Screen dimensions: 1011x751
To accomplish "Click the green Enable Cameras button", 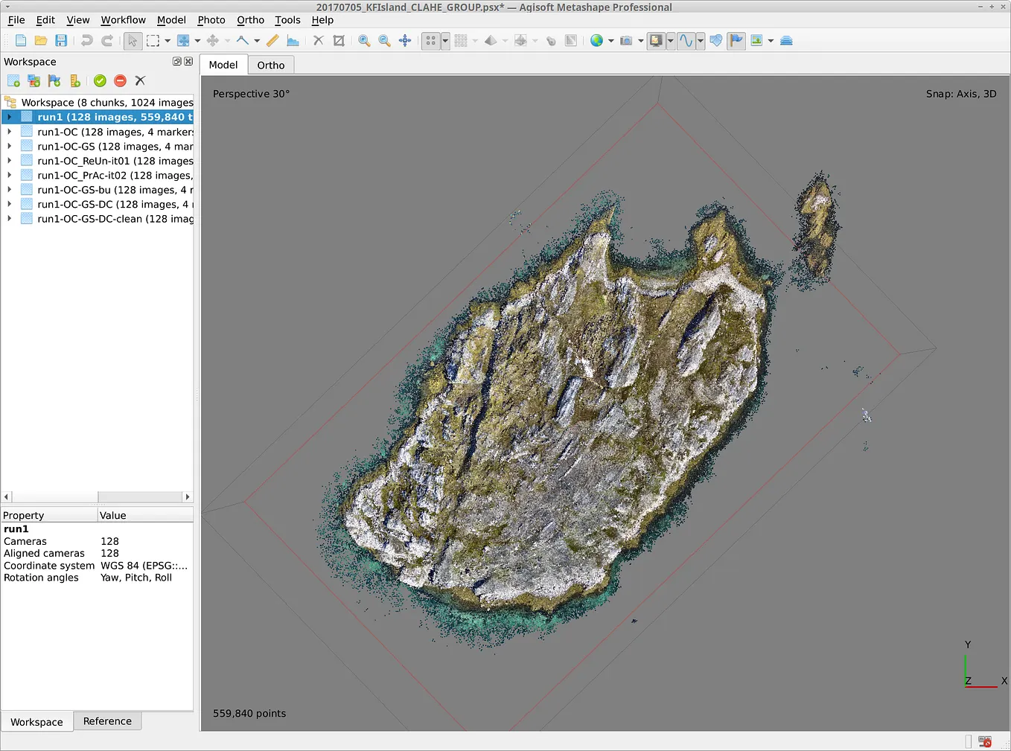I will pos(100,80).
